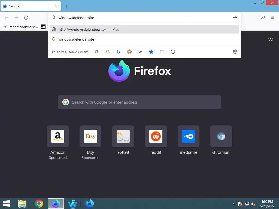Image resolution: width=279 pixels, height=209 pixels.
Task: Close the New Tab tab
Action: pyautogui.click(x=56, y=6)
